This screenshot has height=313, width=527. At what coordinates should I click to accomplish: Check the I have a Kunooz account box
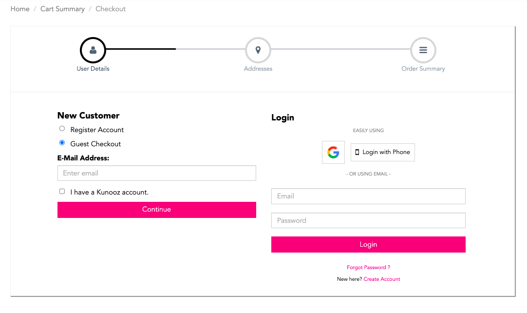pos(62,192)
